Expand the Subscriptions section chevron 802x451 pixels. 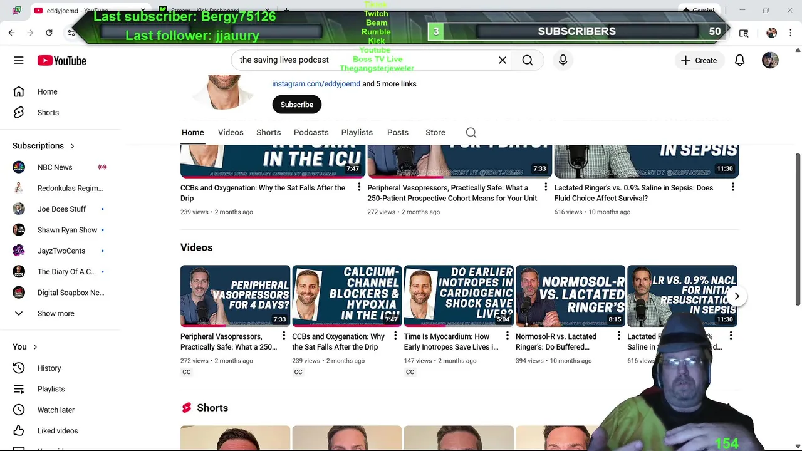[72, 146]
